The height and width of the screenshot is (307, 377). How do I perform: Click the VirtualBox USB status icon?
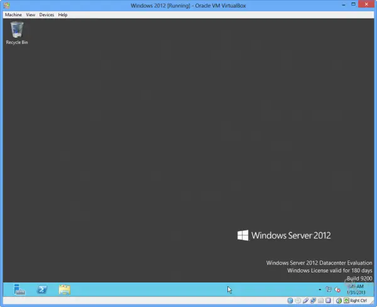[305, 301]
